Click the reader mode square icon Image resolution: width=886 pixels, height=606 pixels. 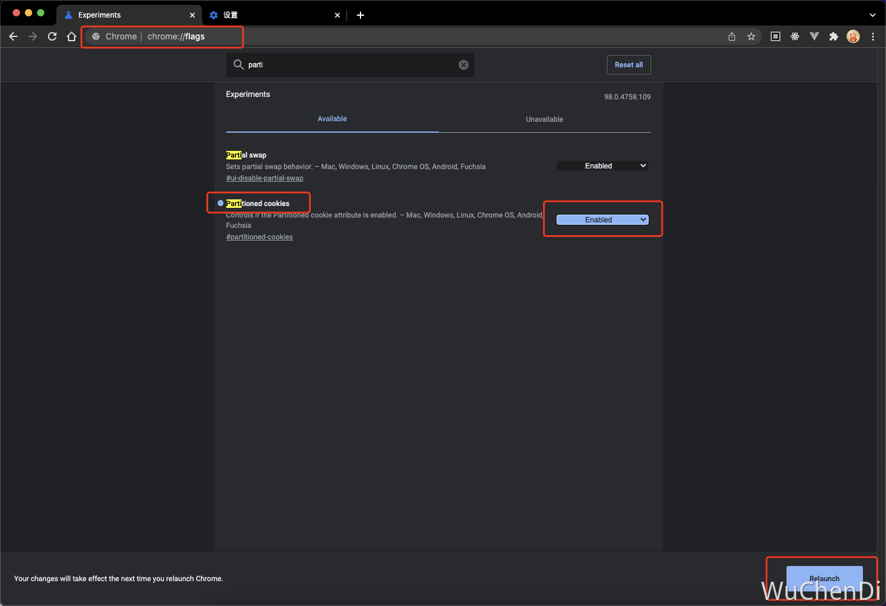pyautogui.click(x=776, y=36)
